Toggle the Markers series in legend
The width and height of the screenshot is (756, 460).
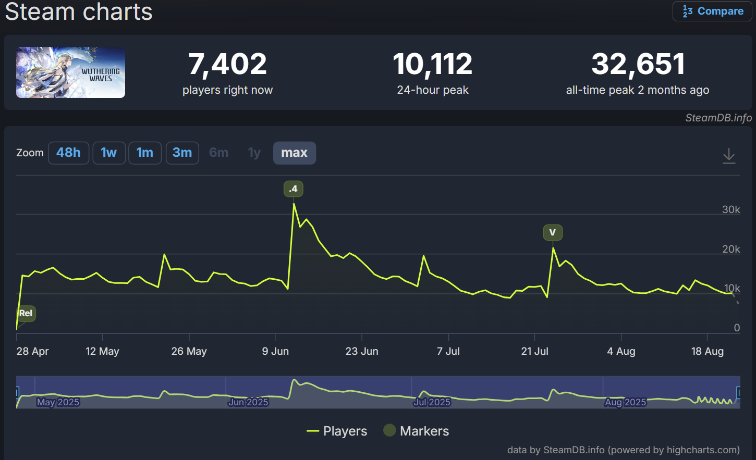pyautogui.click(x=416, y=431)
